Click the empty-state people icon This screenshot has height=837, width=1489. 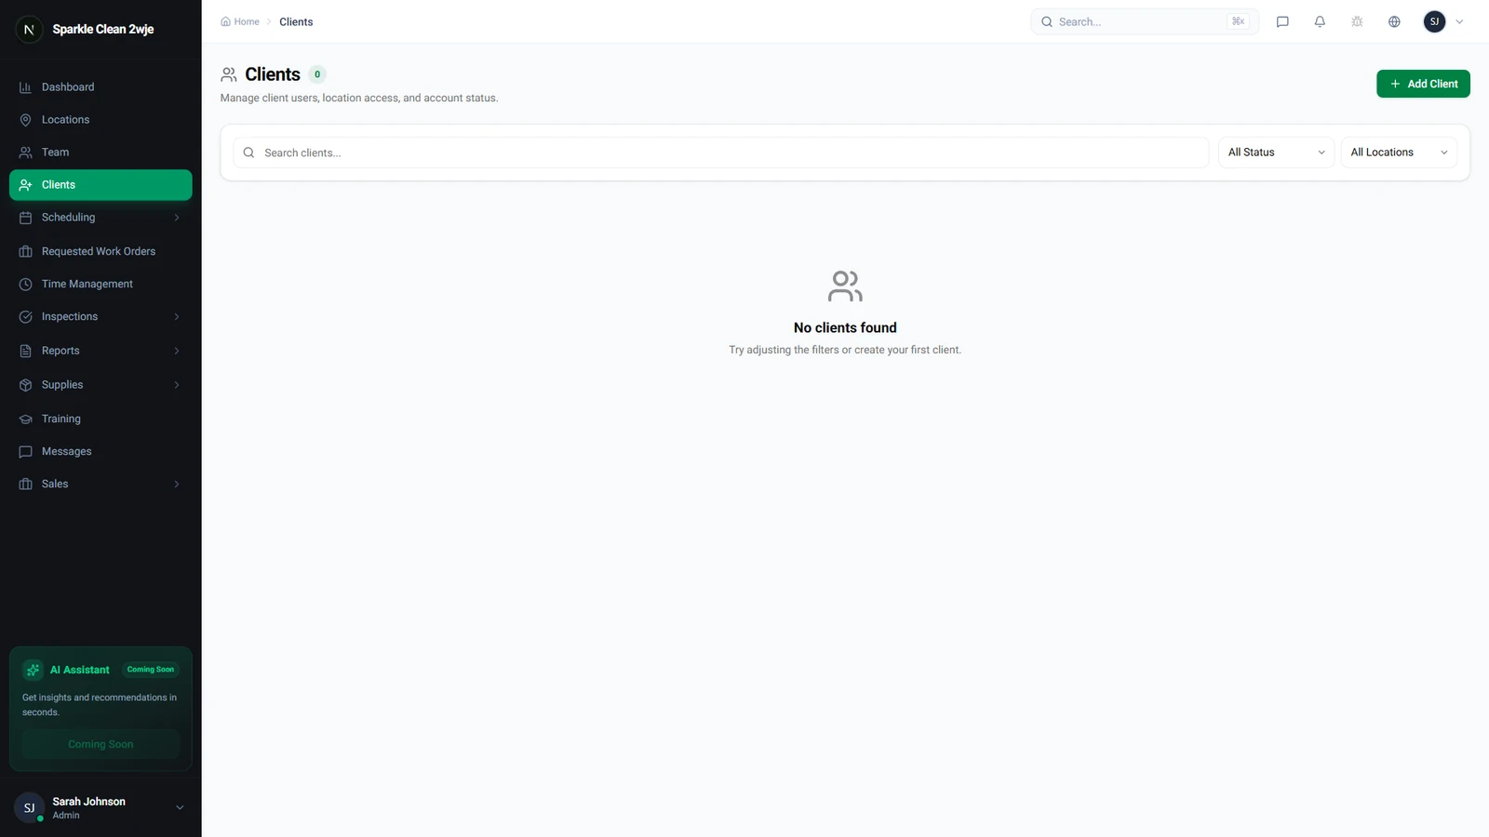(845, 286)
